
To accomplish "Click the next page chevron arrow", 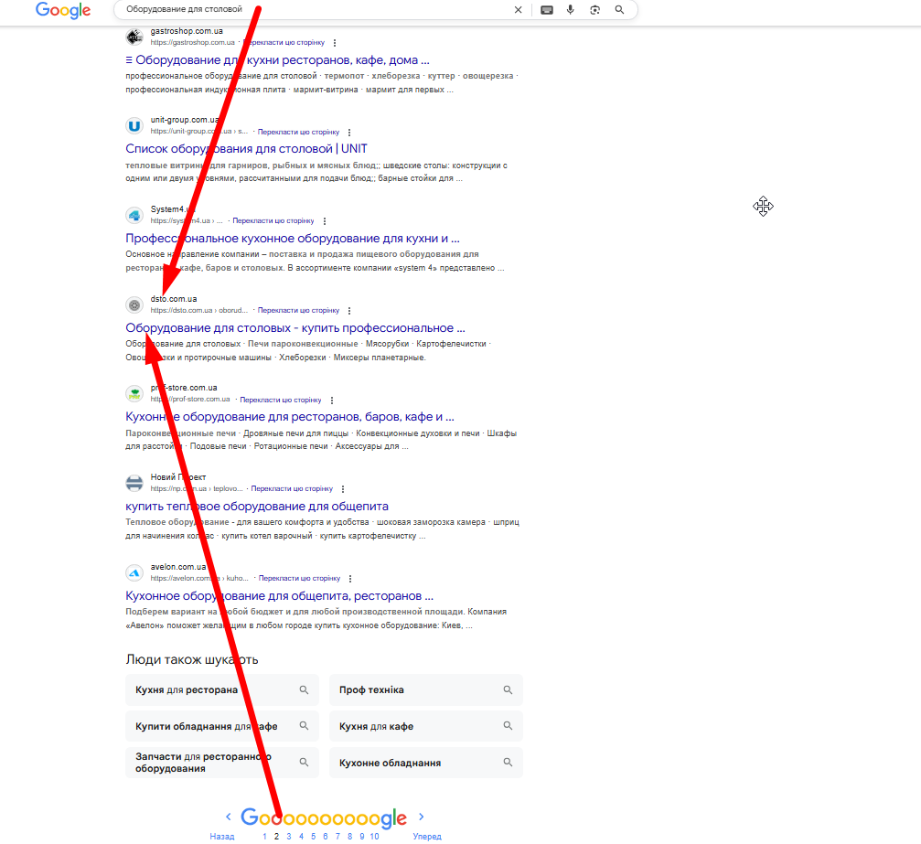I will pyautogui.click(x=421, y=817).
